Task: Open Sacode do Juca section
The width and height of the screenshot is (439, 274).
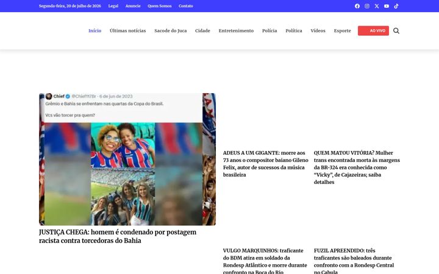Action: [x=171, y=31]
